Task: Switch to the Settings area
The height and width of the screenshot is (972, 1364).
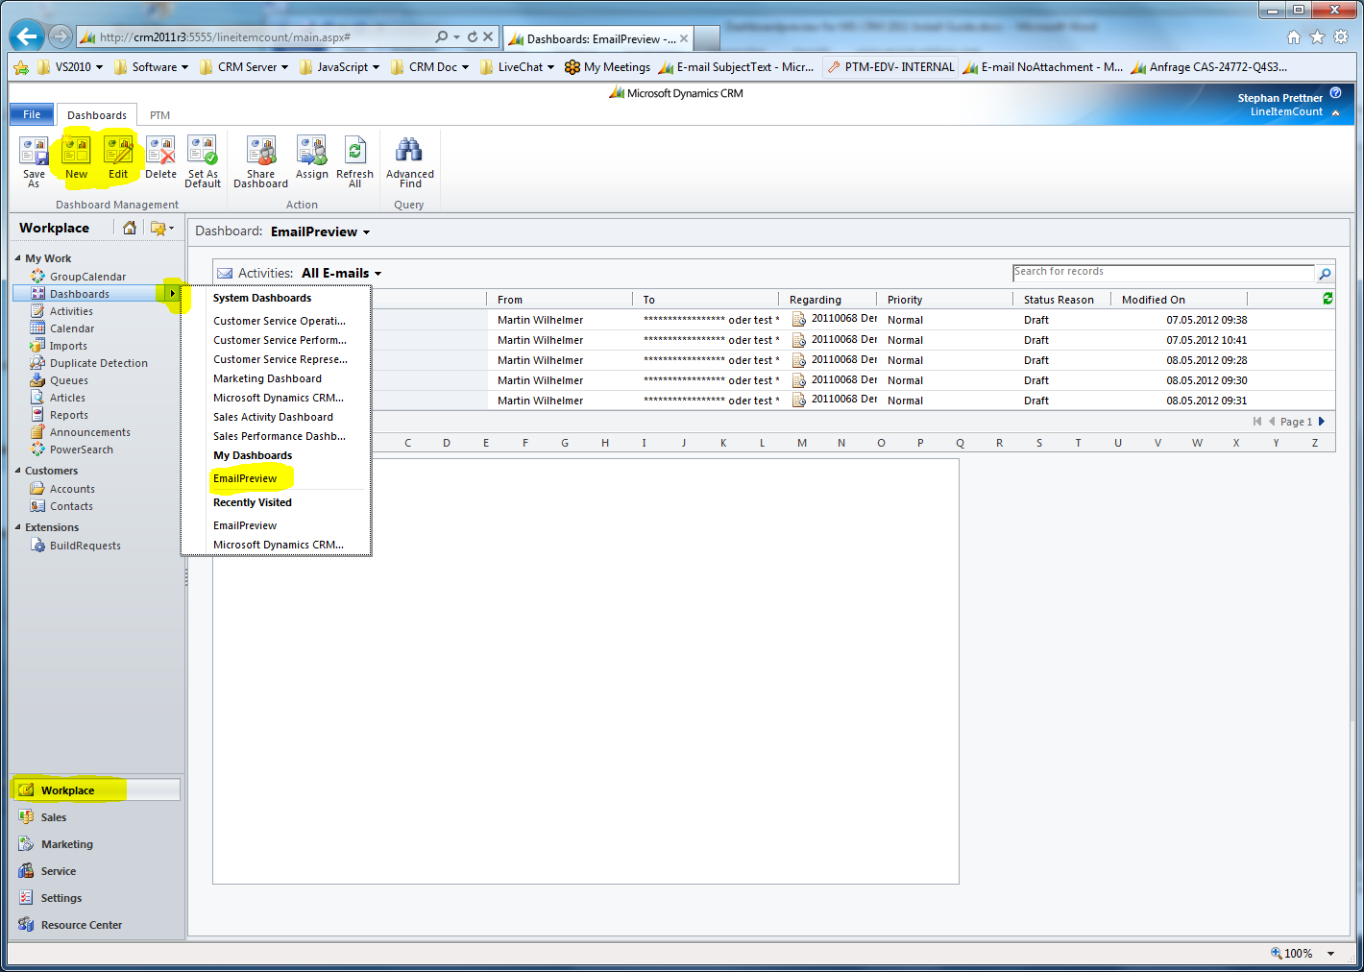Action: pyautogui.click(x=61, y=898)
